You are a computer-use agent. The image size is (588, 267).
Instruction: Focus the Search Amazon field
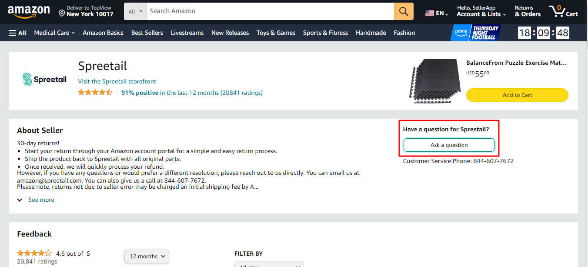pyautogui.click(x=270, y=11)
